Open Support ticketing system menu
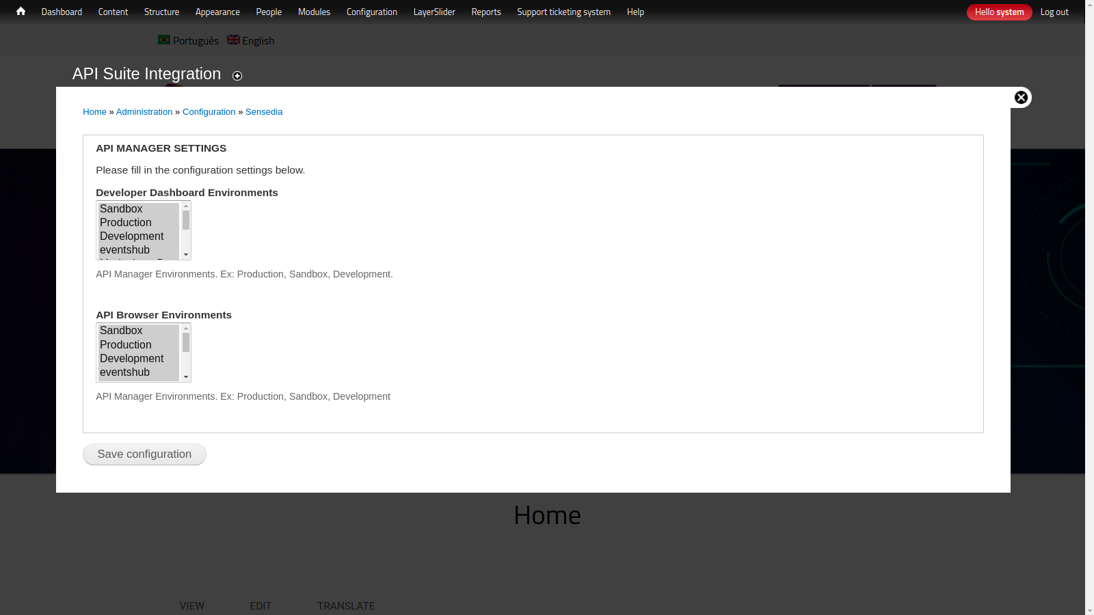The height and width of the screenshot is (615, 1094). (x=563, y=12)
